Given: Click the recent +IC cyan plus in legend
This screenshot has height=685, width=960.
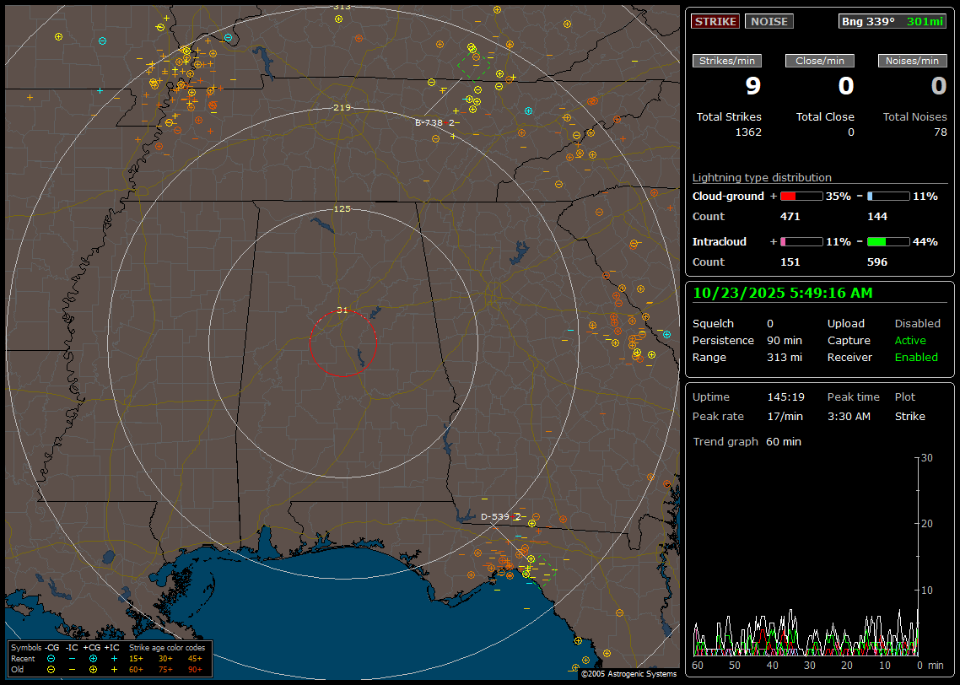Looking at the screenshot, I should 114,658.
